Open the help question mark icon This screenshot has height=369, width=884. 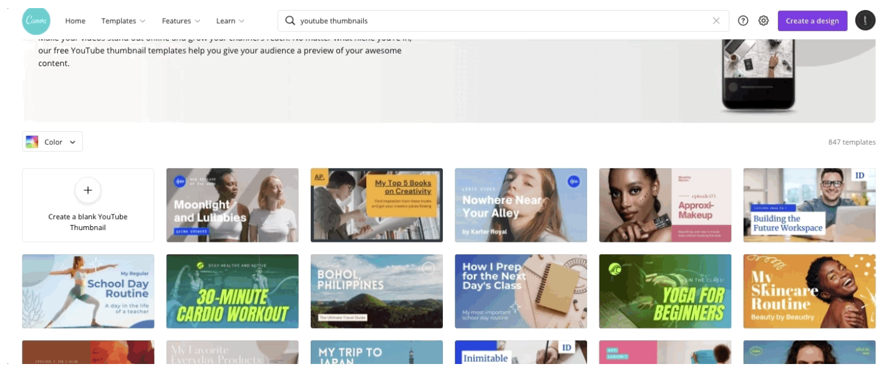743,21
